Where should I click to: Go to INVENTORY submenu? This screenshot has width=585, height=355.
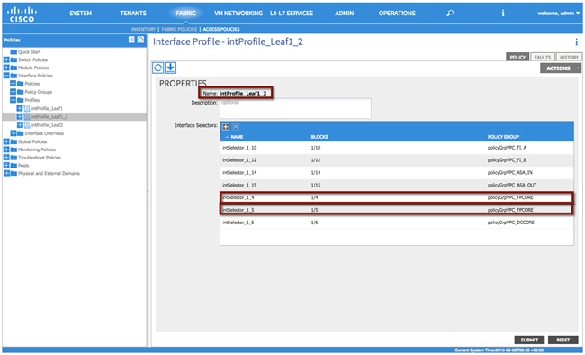point(143,29)
